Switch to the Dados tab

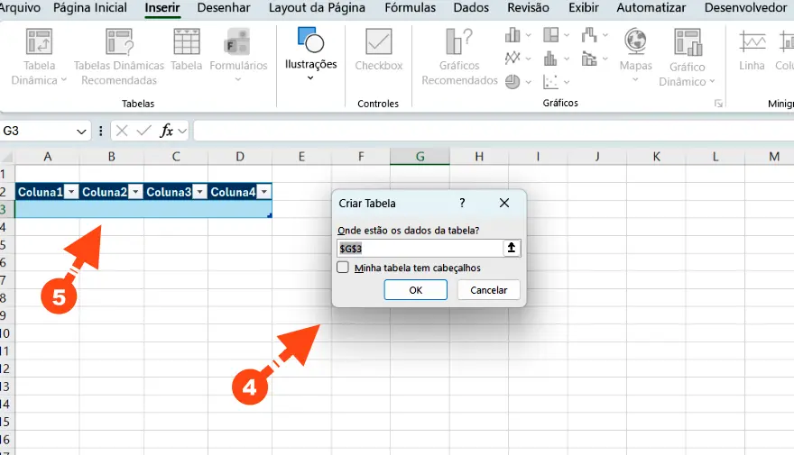pyautogui.click(x=471, y=7)
